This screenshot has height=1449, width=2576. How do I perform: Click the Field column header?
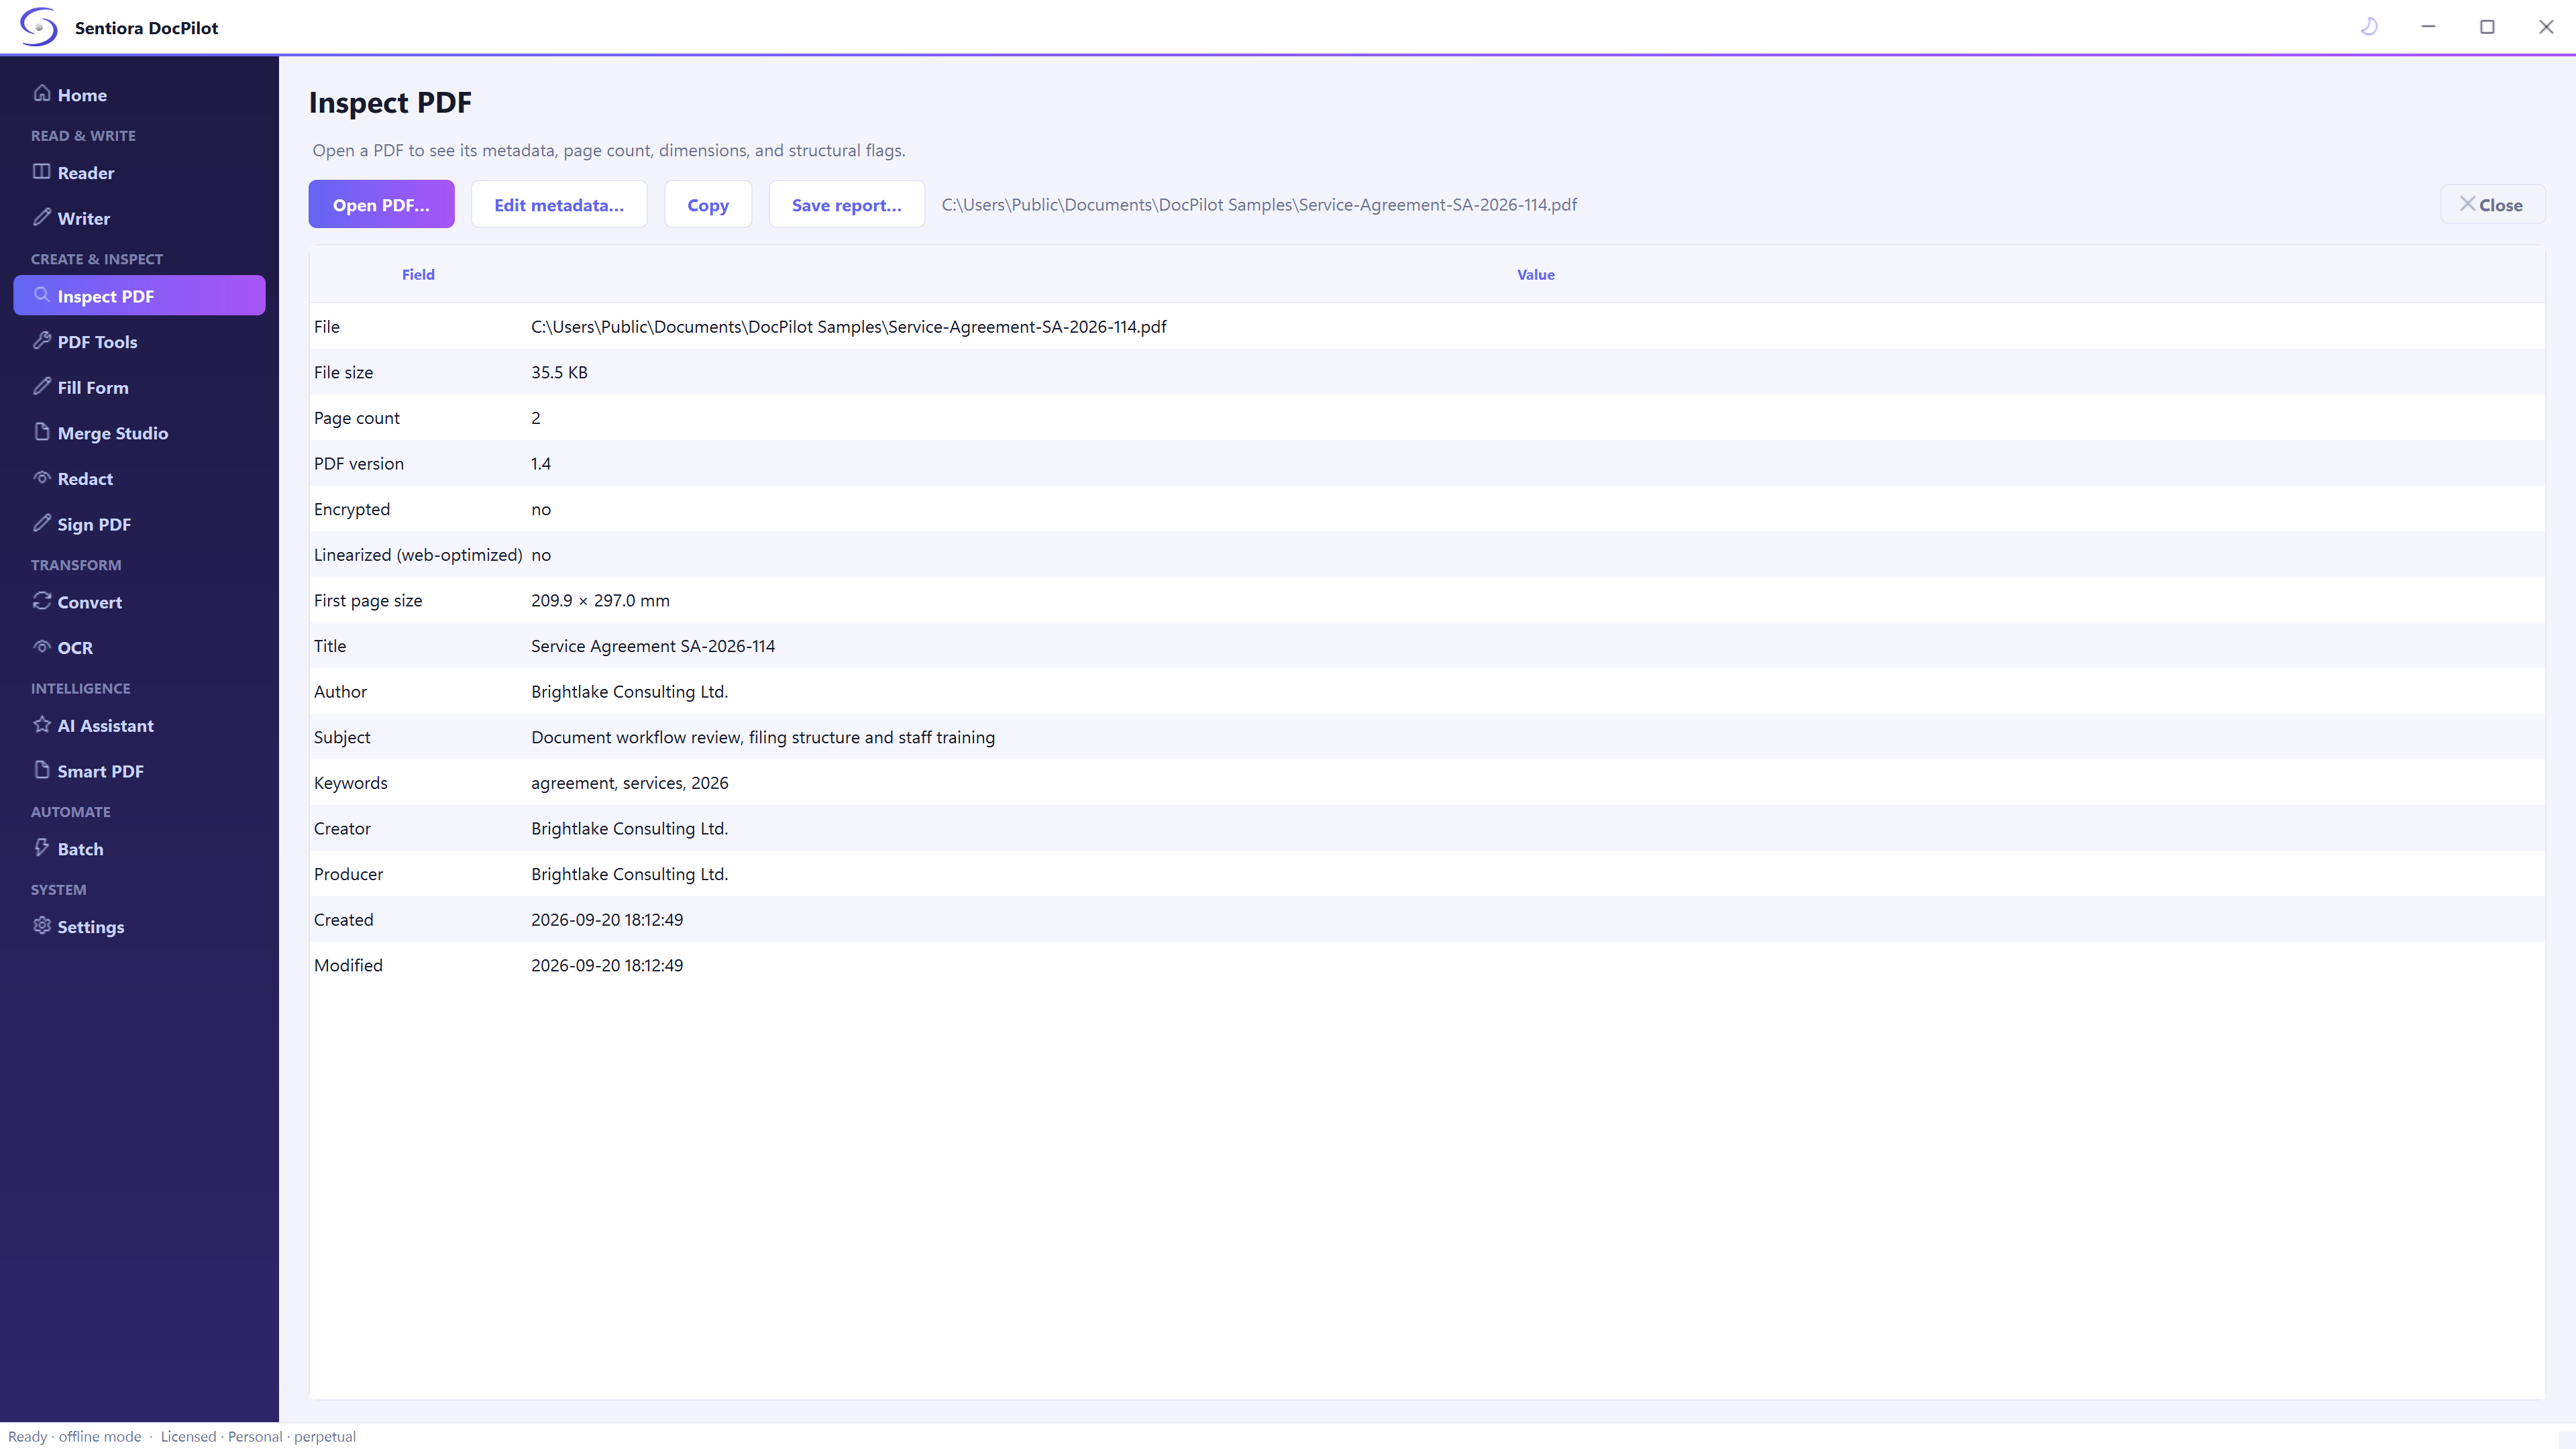click(x=418, y=274)
